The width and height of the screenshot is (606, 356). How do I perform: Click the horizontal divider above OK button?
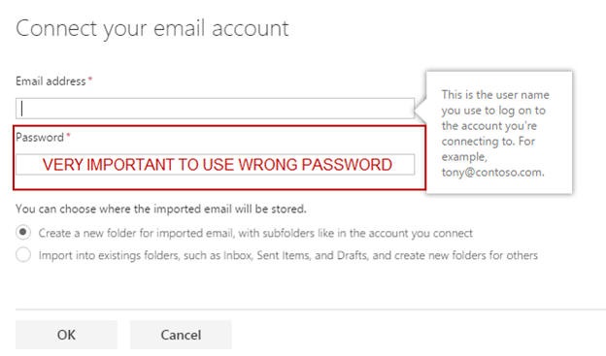click(311, 309)
